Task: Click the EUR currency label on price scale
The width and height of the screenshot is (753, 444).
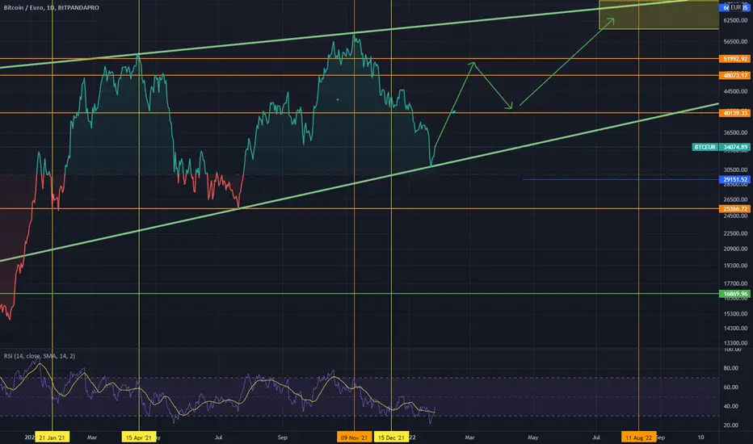Action: (x=735, y=7)
